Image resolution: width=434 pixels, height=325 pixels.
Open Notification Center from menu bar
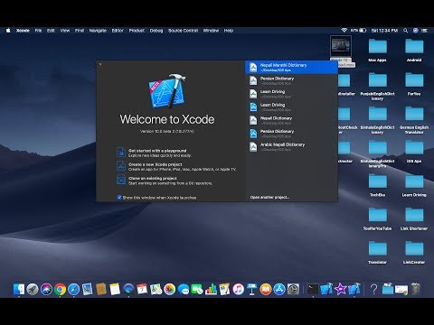(424, 31)
